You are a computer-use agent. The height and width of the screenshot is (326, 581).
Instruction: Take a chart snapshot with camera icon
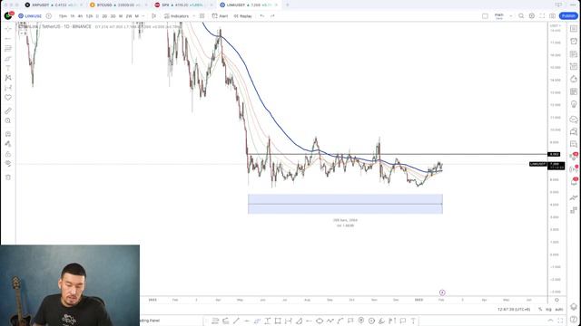click(x=553, y=16)
